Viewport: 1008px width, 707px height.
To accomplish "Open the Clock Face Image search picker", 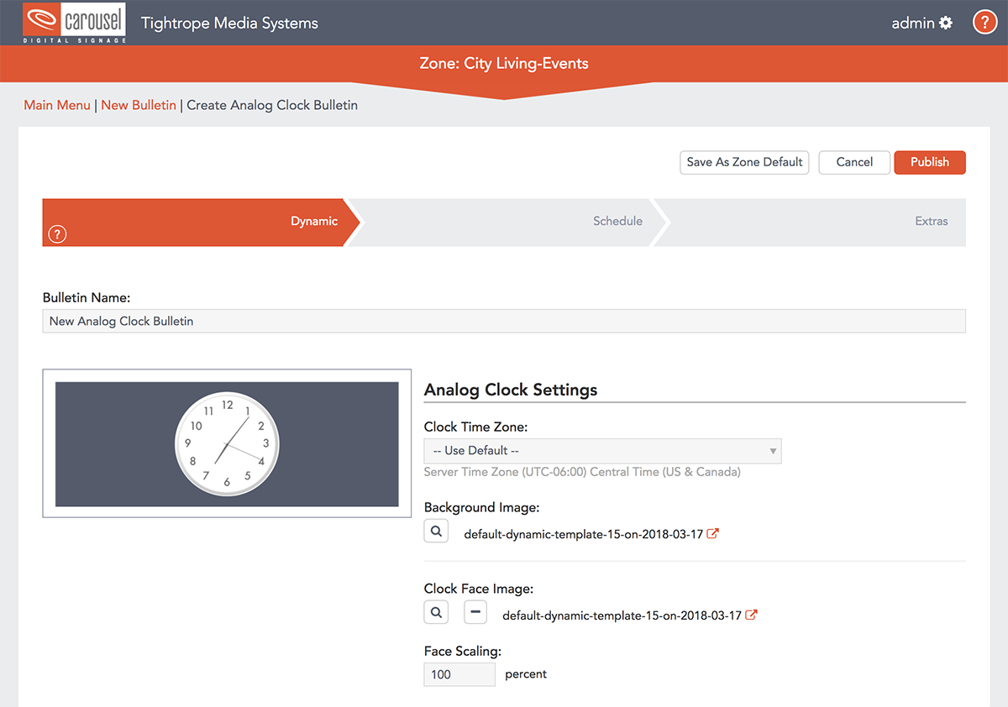I will tap(436, 612).
